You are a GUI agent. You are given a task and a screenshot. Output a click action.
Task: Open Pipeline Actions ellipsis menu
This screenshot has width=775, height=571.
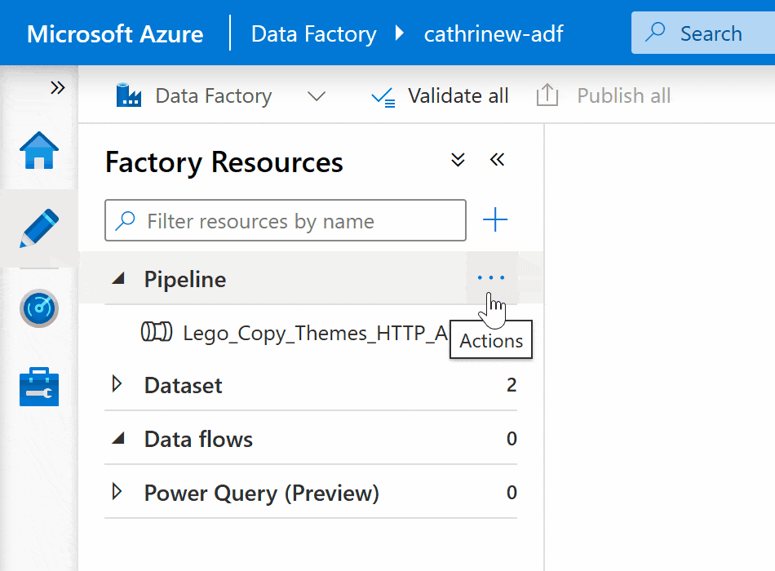490,278
